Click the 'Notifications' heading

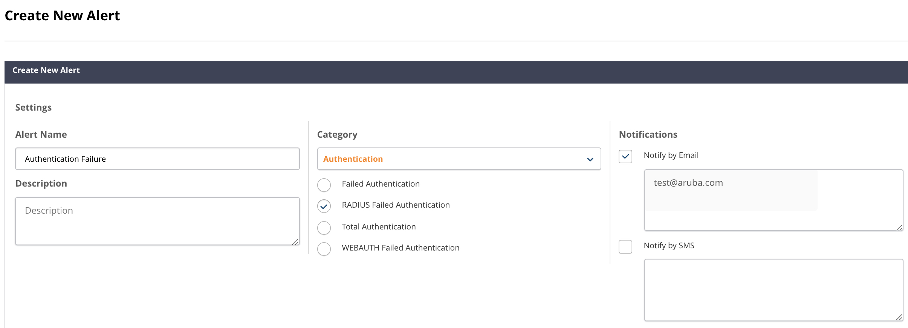click(x=648, y=134)
